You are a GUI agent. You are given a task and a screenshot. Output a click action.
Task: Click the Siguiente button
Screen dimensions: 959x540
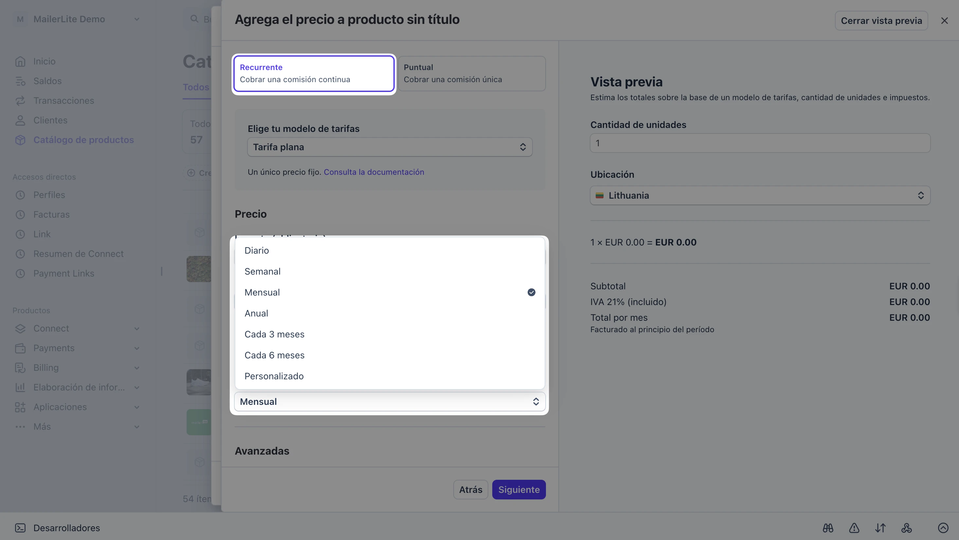pyautogui.click(x=519, y=489)
